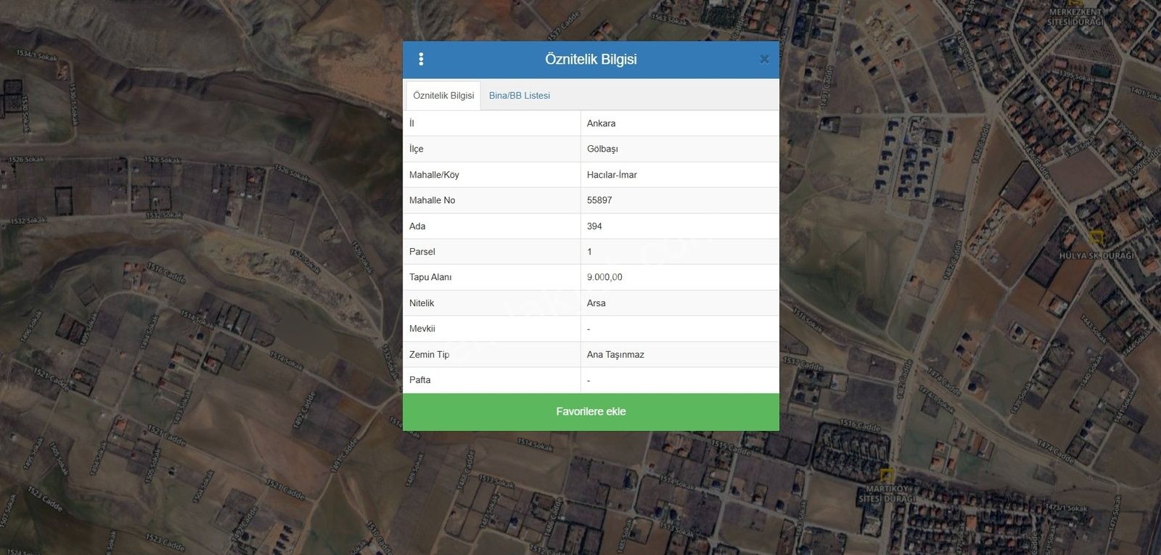Select the Hacılar-İmar neighborhood value
The width and height of the screenshot is (1161, 555).
[612, 175]
